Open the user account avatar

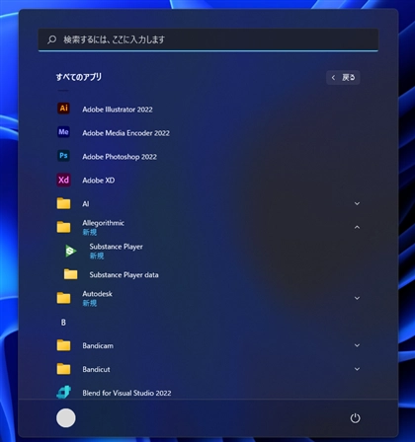(66, 418)
